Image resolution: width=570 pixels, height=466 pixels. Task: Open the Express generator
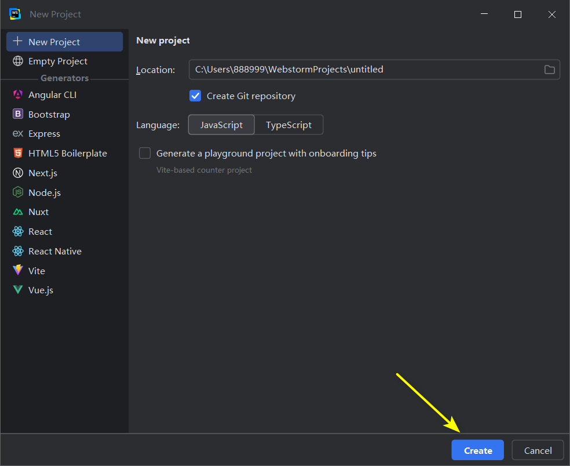point(65,133)
